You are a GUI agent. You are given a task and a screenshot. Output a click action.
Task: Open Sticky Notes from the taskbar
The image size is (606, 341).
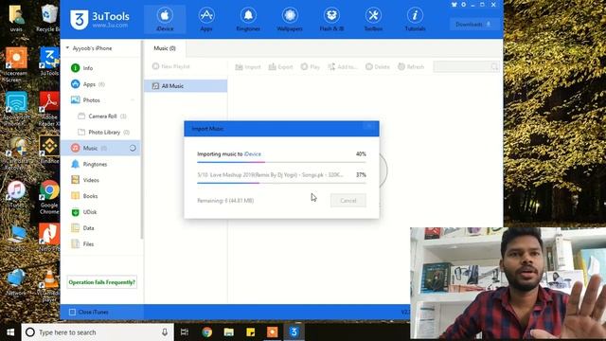250,332
